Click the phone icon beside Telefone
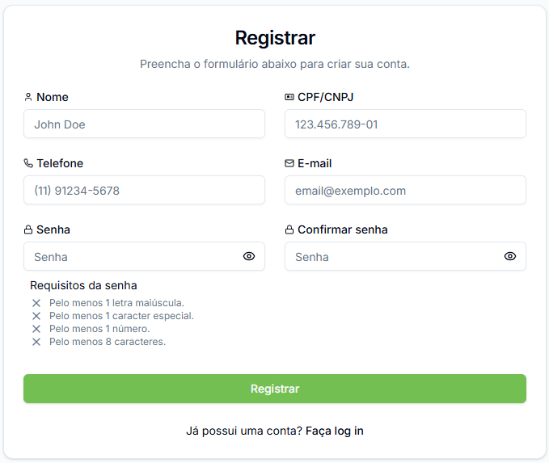 (x=28, y=163)
